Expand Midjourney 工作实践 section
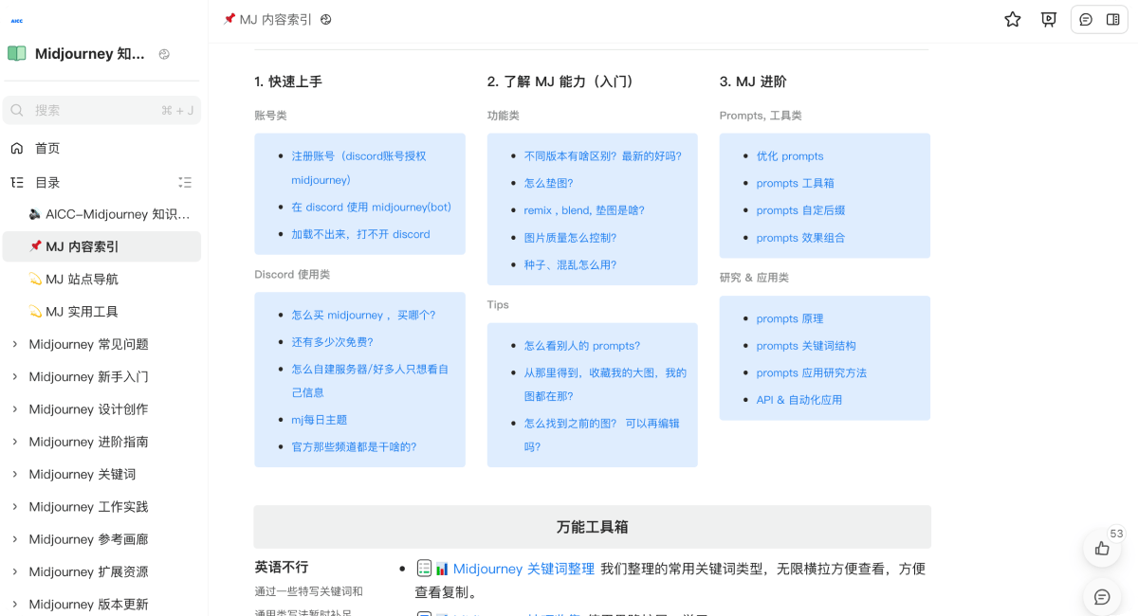Screen dimensions: 1138x616 pos(14,507)
